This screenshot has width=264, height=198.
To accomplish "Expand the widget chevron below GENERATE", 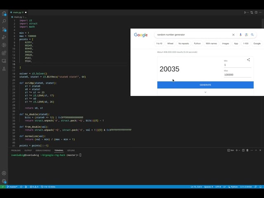I will [x=205, y=92].
